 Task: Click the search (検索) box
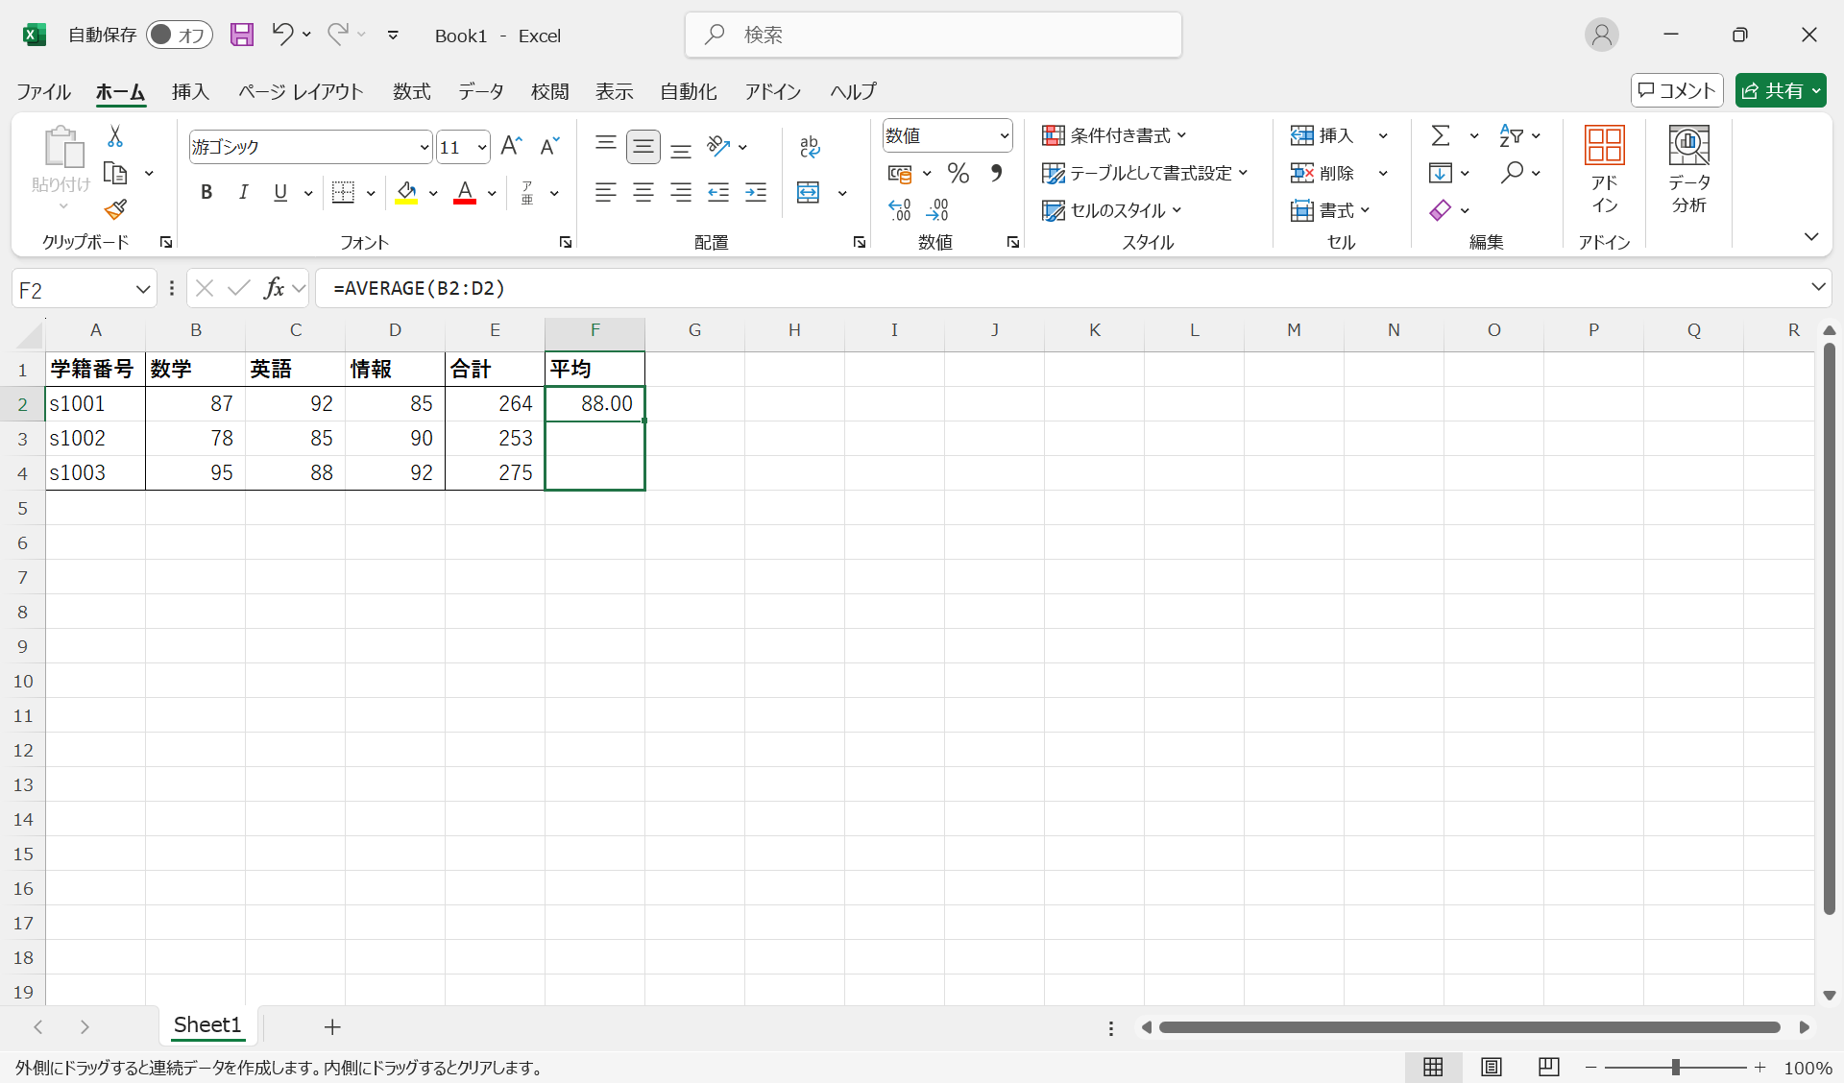pyautogui.click(x=932, y=36)
